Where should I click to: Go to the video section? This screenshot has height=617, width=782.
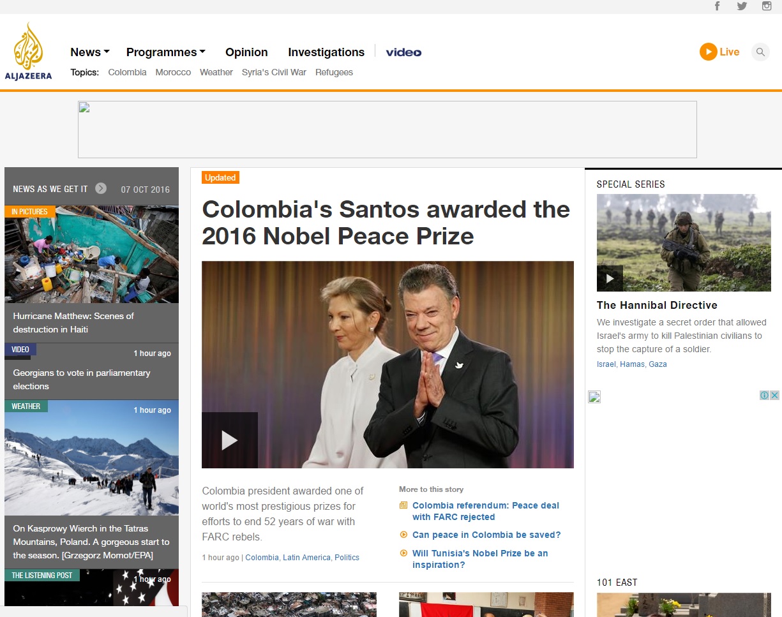[x=403, y=52]
